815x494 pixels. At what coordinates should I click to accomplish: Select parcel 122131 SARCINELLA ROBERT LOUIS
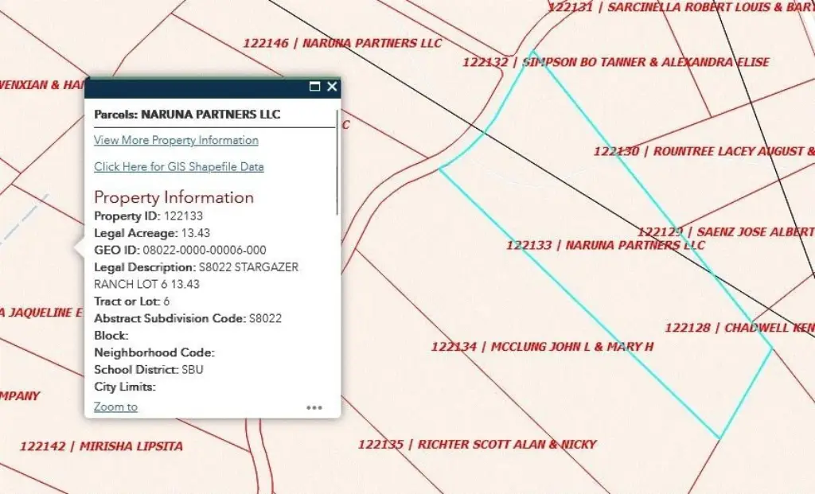680,7
